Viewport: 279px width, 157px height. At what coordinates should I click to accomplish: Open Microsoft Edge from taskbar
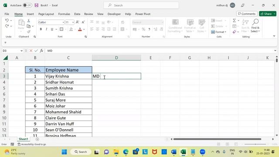tap(126, 152)
